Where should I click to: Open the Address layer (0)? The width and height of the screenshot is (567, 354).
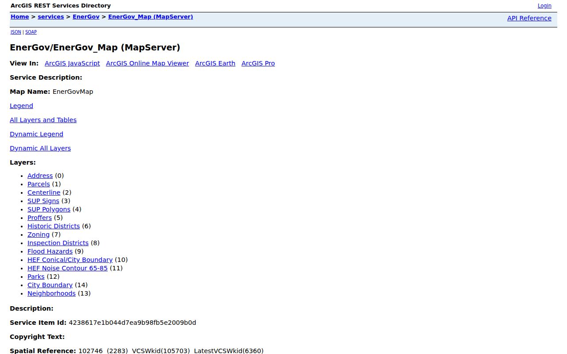click(40, 176)
